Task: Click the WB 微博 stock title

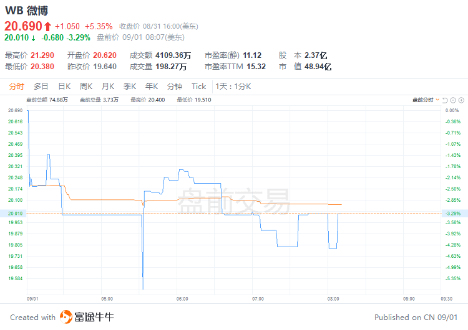Action: point(27,11)
